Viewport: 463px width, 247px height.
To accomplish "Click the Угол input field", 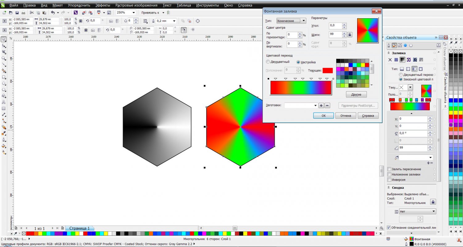I will tap(336, 26).
